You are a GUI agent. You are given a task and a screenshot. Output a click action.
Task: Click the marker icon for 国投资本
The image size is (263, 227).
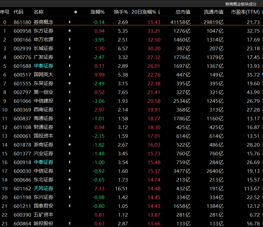click(x=69, y=136)
